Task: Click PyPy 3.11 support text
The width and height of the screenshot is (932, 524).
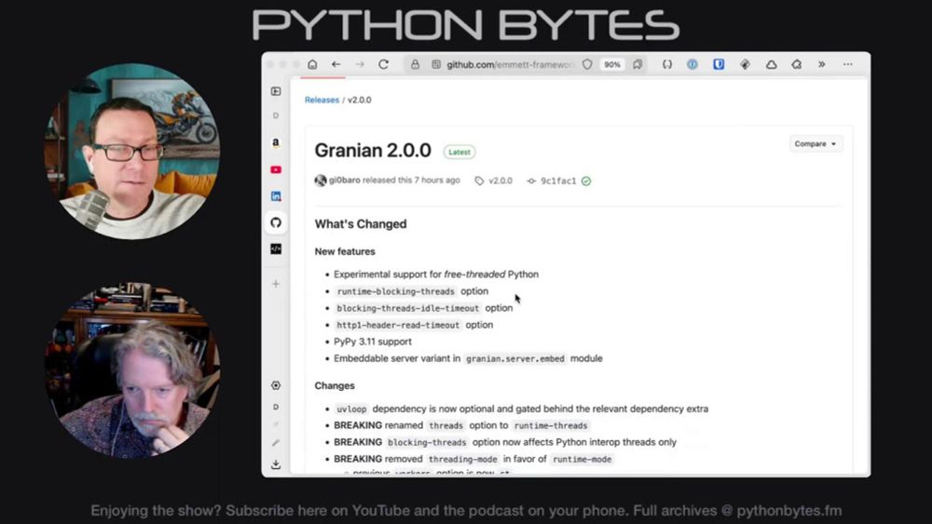Action: tap(373, 342)
